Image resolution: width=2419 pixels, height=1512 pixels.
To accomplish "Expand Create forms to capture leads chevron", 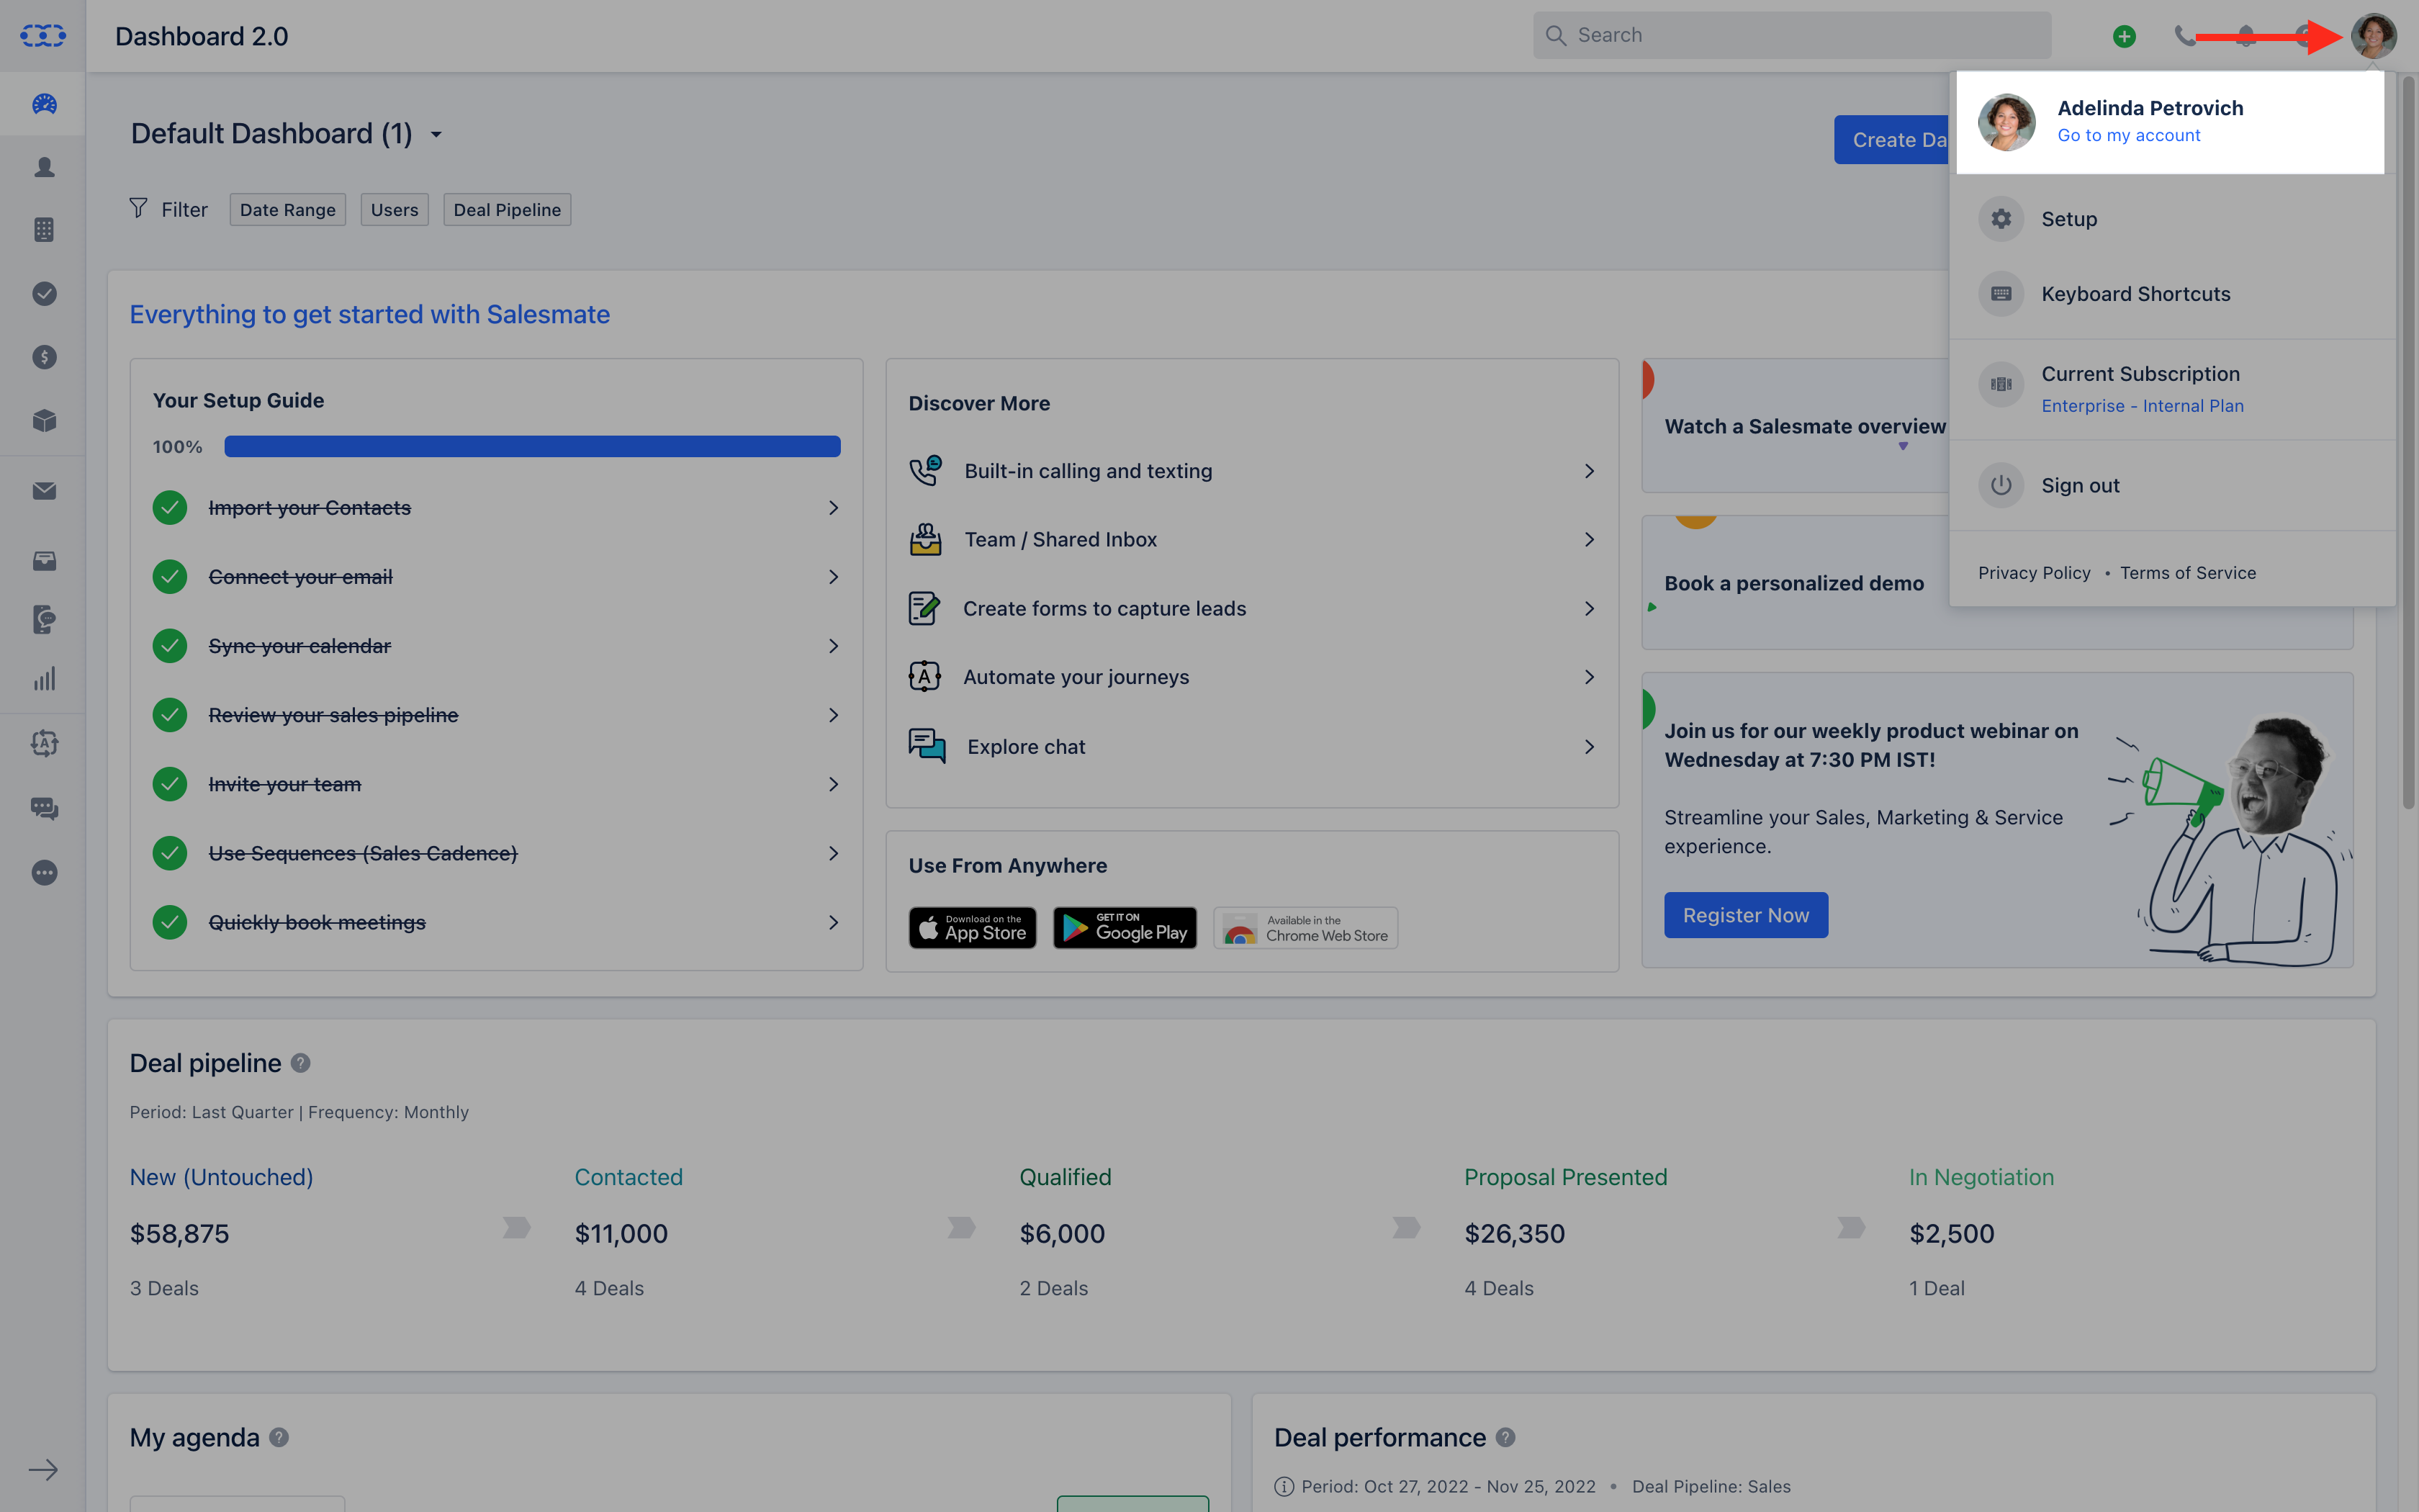I will tap(1590, 609).
